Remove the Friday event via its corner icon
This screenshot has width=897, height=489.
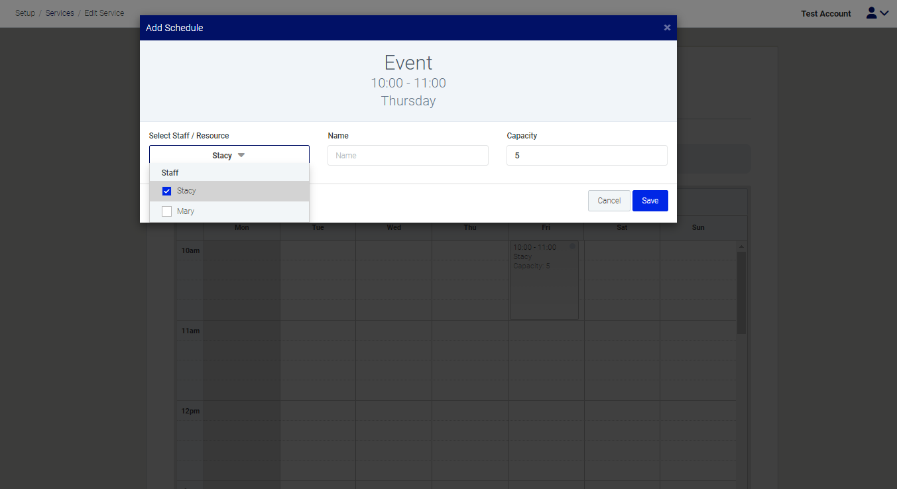(x=573, y=246)
